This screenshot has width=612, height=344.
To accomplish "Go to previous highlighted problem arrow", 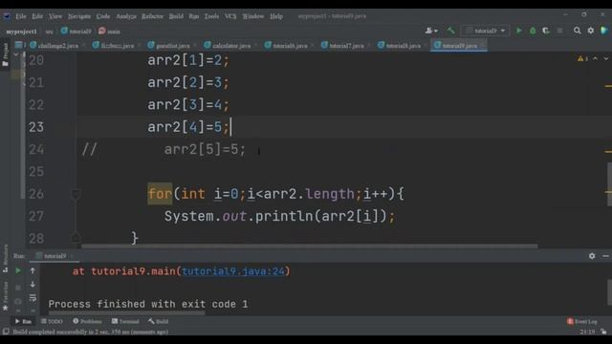I will (x=595, y=58).
